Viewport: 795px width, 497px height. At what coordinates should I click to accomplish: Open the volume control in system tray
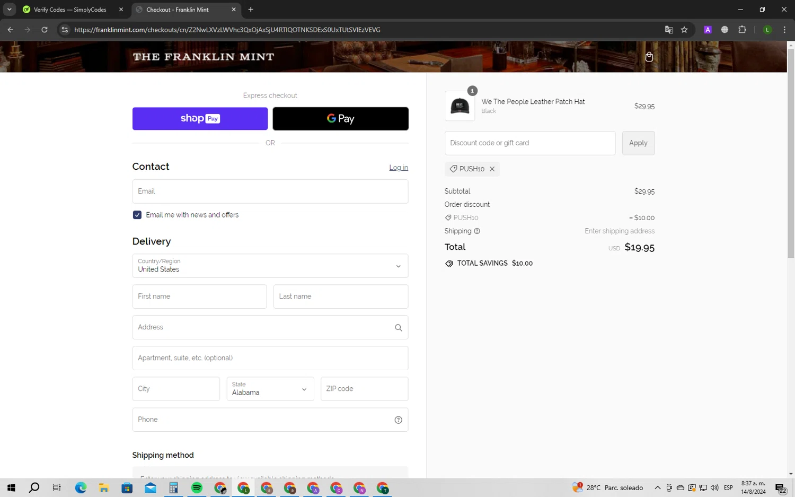point(714,488)
